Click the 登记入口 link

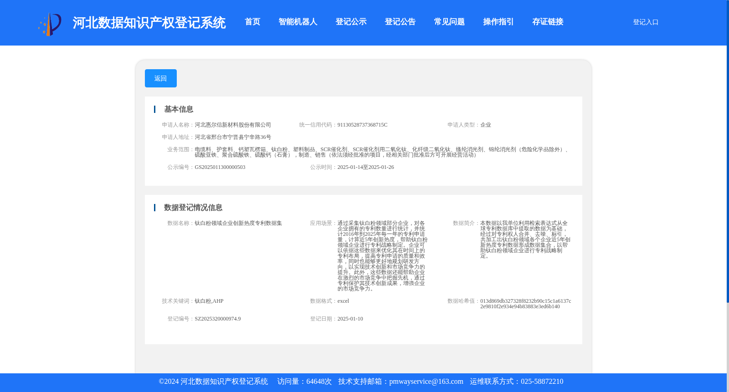646,22
